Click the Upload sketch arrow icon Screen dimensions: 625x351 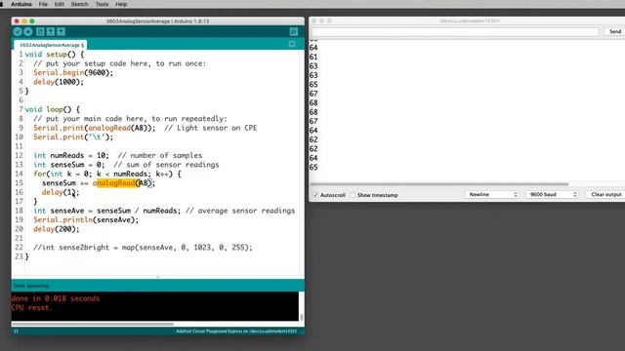click(x=28, y=32)
